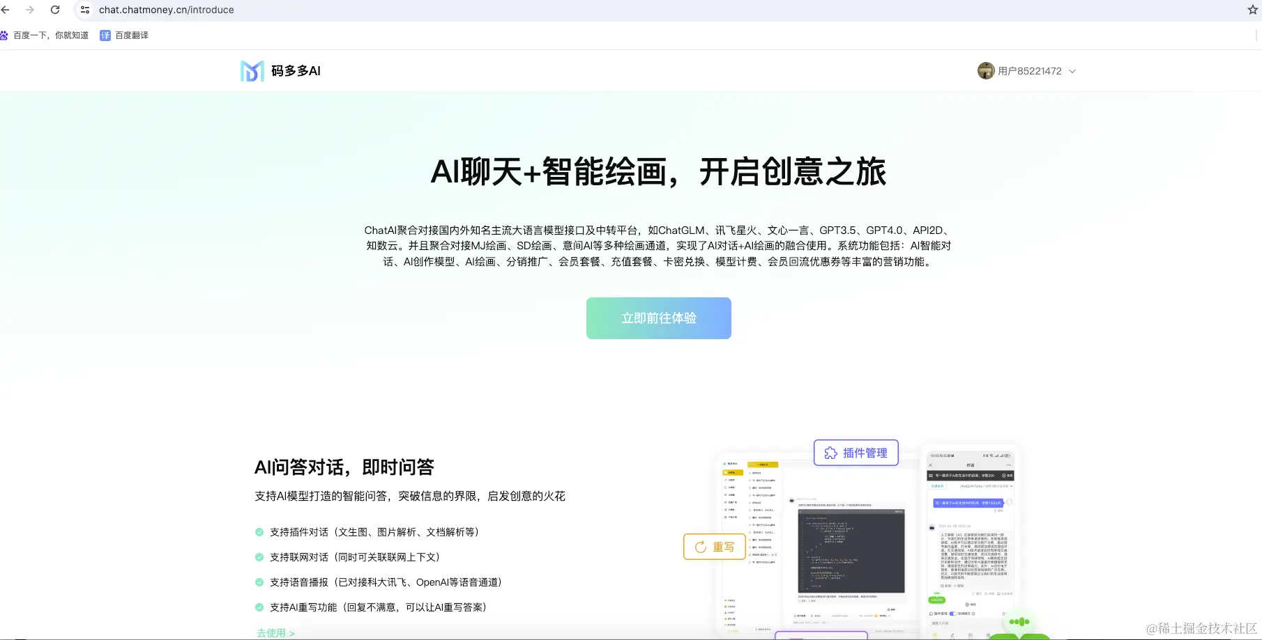The width and height of the screenshot is (1262, 640).
Task: Open the 百度翻译 bookmark
Action: coord(124,36)
